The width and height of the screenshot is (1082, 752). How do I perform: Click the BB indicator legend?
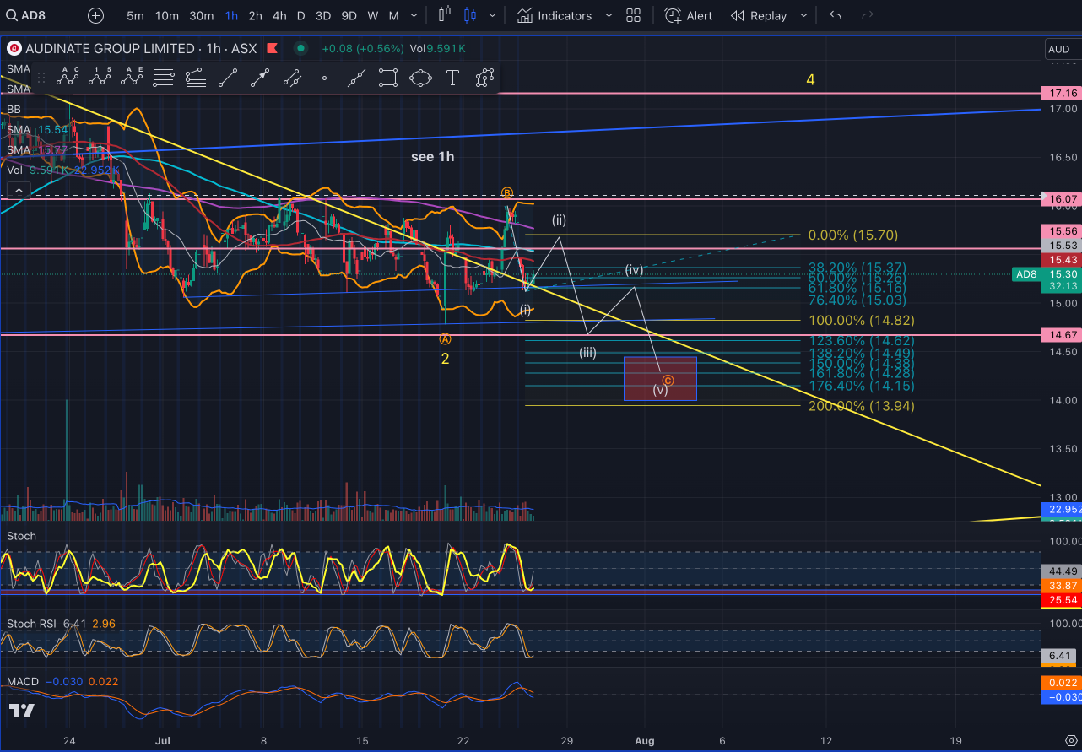coord(14,109)
